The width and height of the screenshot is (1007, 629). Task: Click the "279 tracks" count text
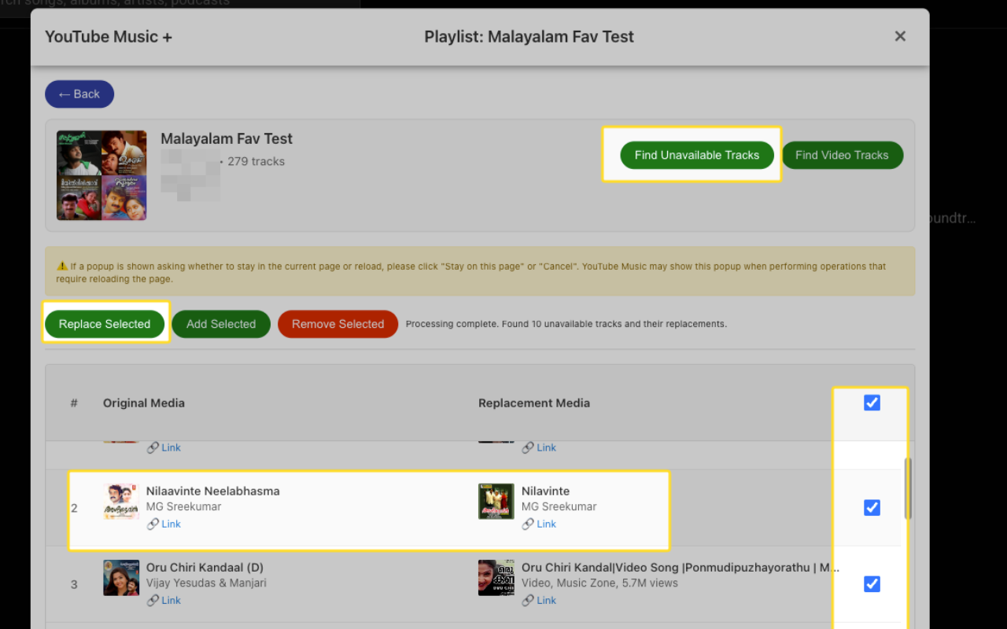pyautogui.click(x=256, y=161)
